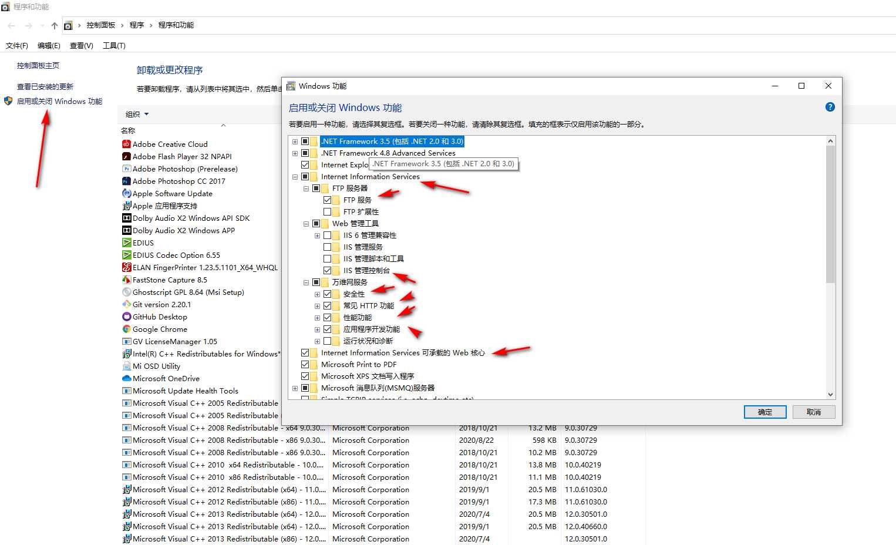Click 程序 in the breadcrumb path
This screenshot has width=896, height=545.
137,25
